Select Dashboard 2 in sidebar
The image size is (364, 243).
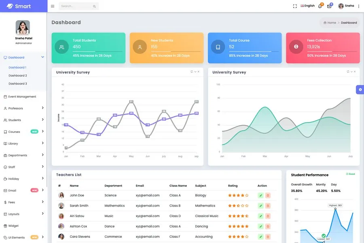pos(18,76)
